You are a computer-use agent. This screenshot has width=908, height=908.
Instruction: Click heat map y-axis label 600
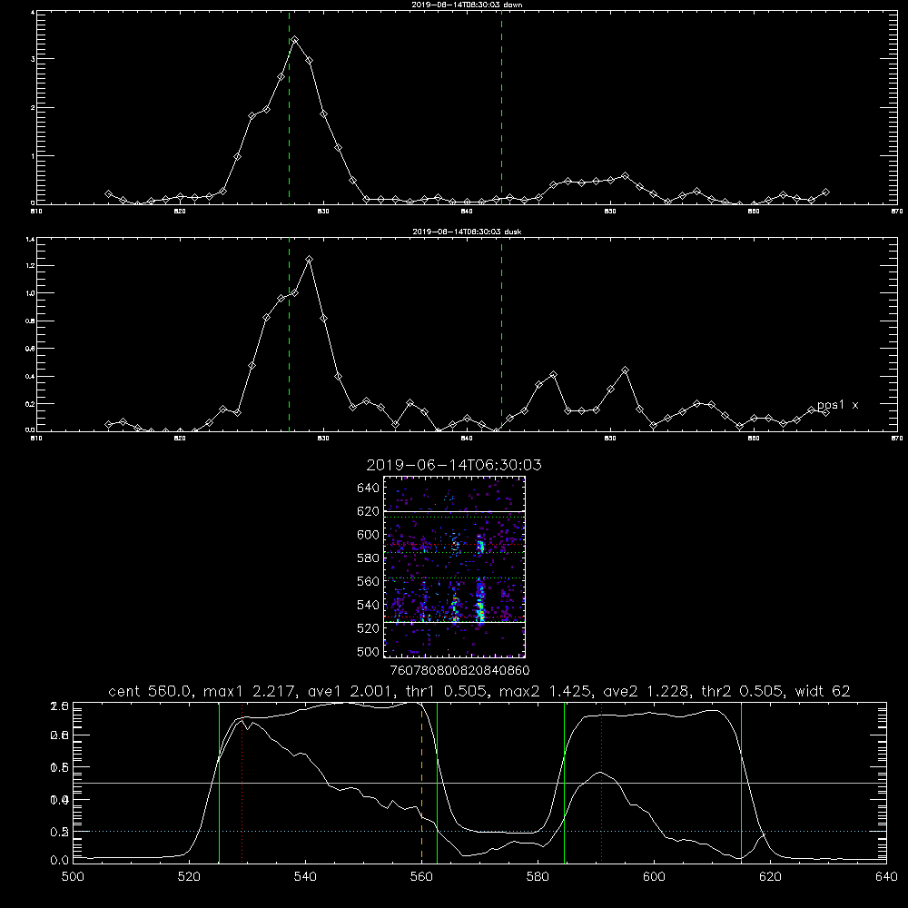pyautogui.click(x=369, y=535)
